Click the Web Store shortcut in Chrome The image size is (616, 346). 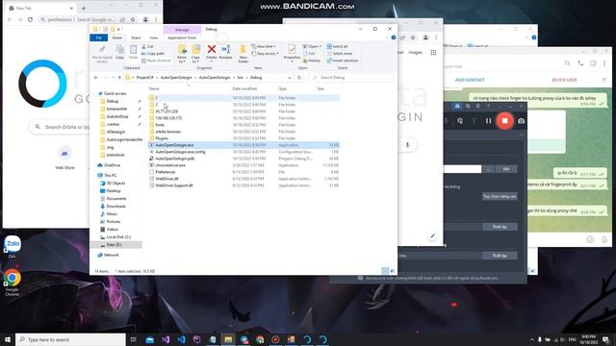pos(64,158)
